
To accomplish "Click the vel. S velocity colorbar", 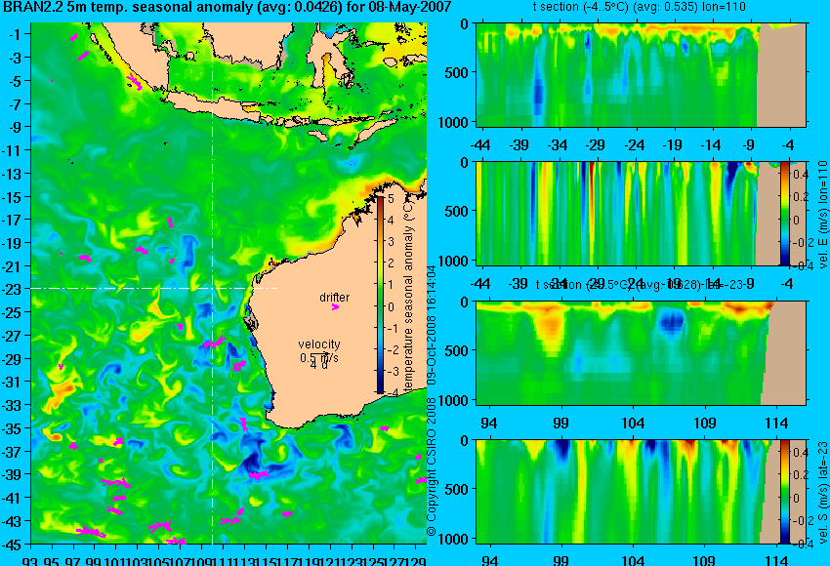I will (x=784, y=492).
